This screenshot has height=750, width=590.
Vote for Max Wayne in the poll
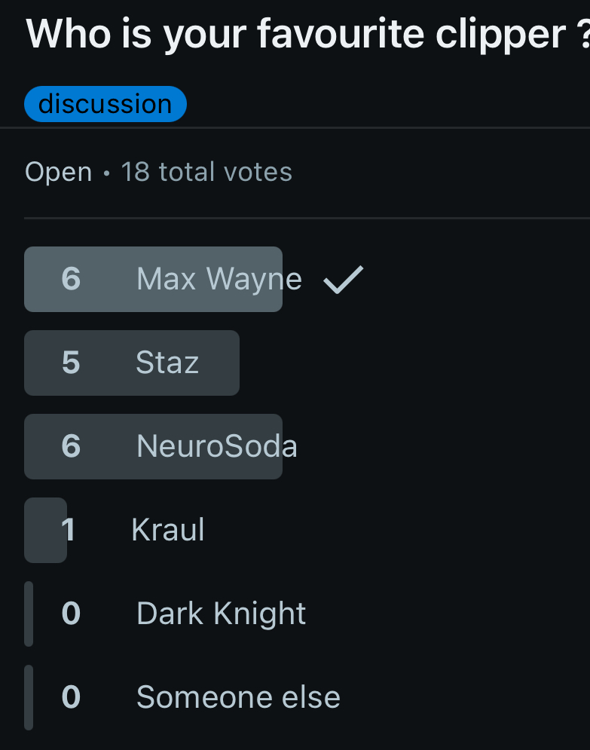[219, 280]
